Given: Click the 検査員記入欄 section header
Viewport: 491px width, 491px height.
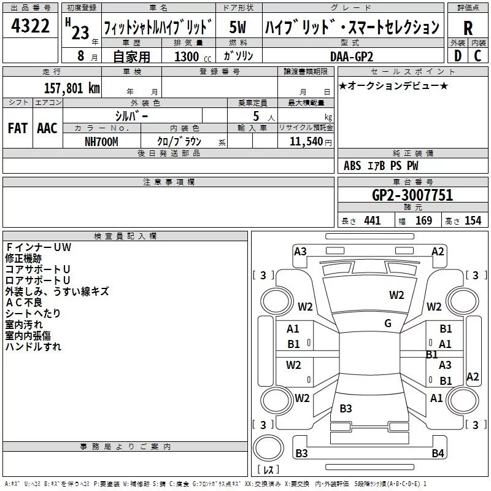Looking at the screenshot, I should [x=125, y=236].
